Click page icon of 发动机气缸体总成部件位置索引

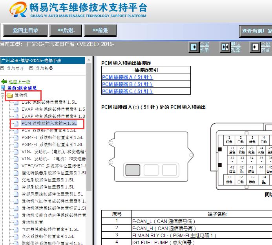pyautogui.click(x=16, y=201)
